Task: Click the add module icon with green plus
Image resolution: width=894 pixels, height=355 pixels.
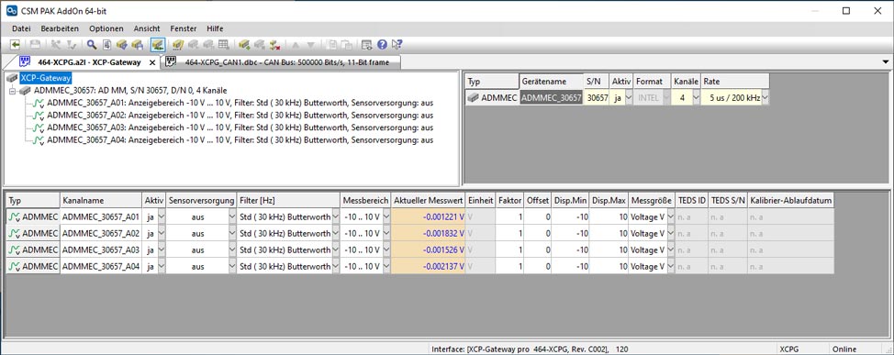Action: (244, 44)
